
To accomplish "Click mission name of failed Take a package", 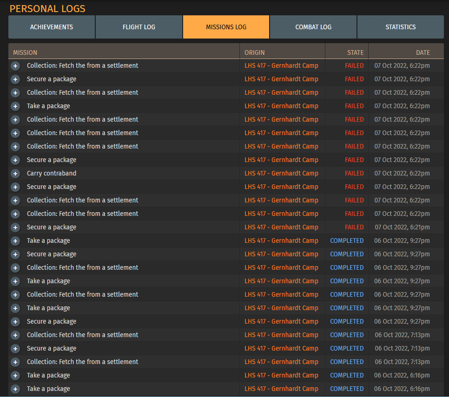I will pyautogui.click(x=48, y=106).
